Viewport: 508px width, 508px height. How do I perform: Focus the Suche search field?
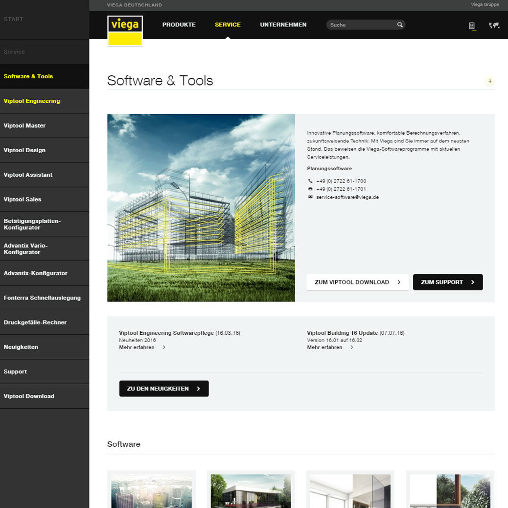point(366,24)
